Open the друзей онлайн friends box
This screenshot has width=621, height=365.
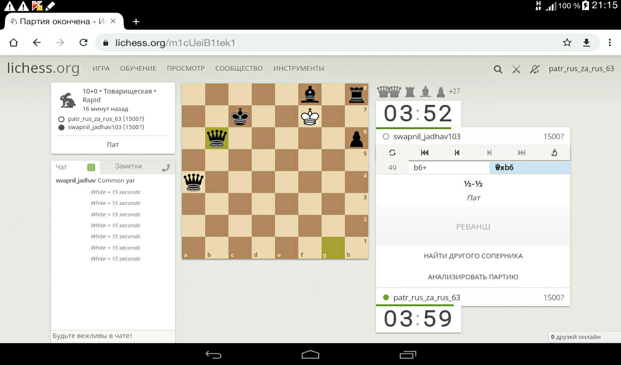[x=585, y=337]
